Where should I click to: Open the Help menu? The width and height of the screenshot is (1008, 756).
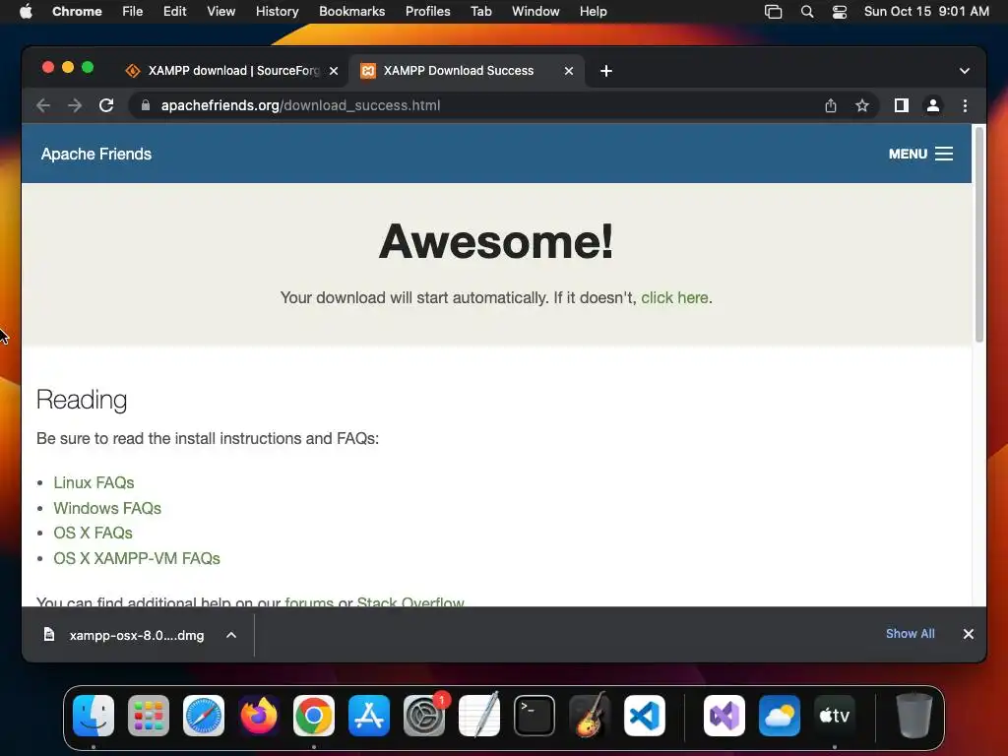(593, 12)
